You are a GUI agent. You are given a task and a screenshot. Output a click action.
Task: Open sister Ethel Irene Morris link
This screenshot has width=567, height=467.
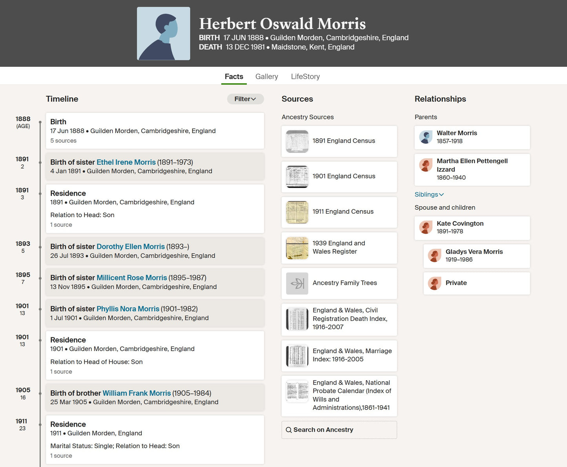(126, 162)
